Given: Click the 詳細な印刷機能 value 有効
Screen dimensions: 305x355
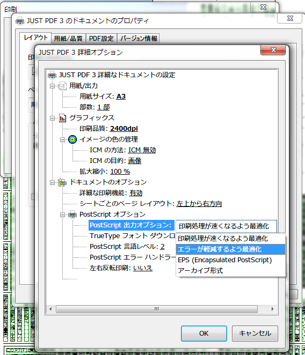Looking at the screenshot, I should point(136,193).
